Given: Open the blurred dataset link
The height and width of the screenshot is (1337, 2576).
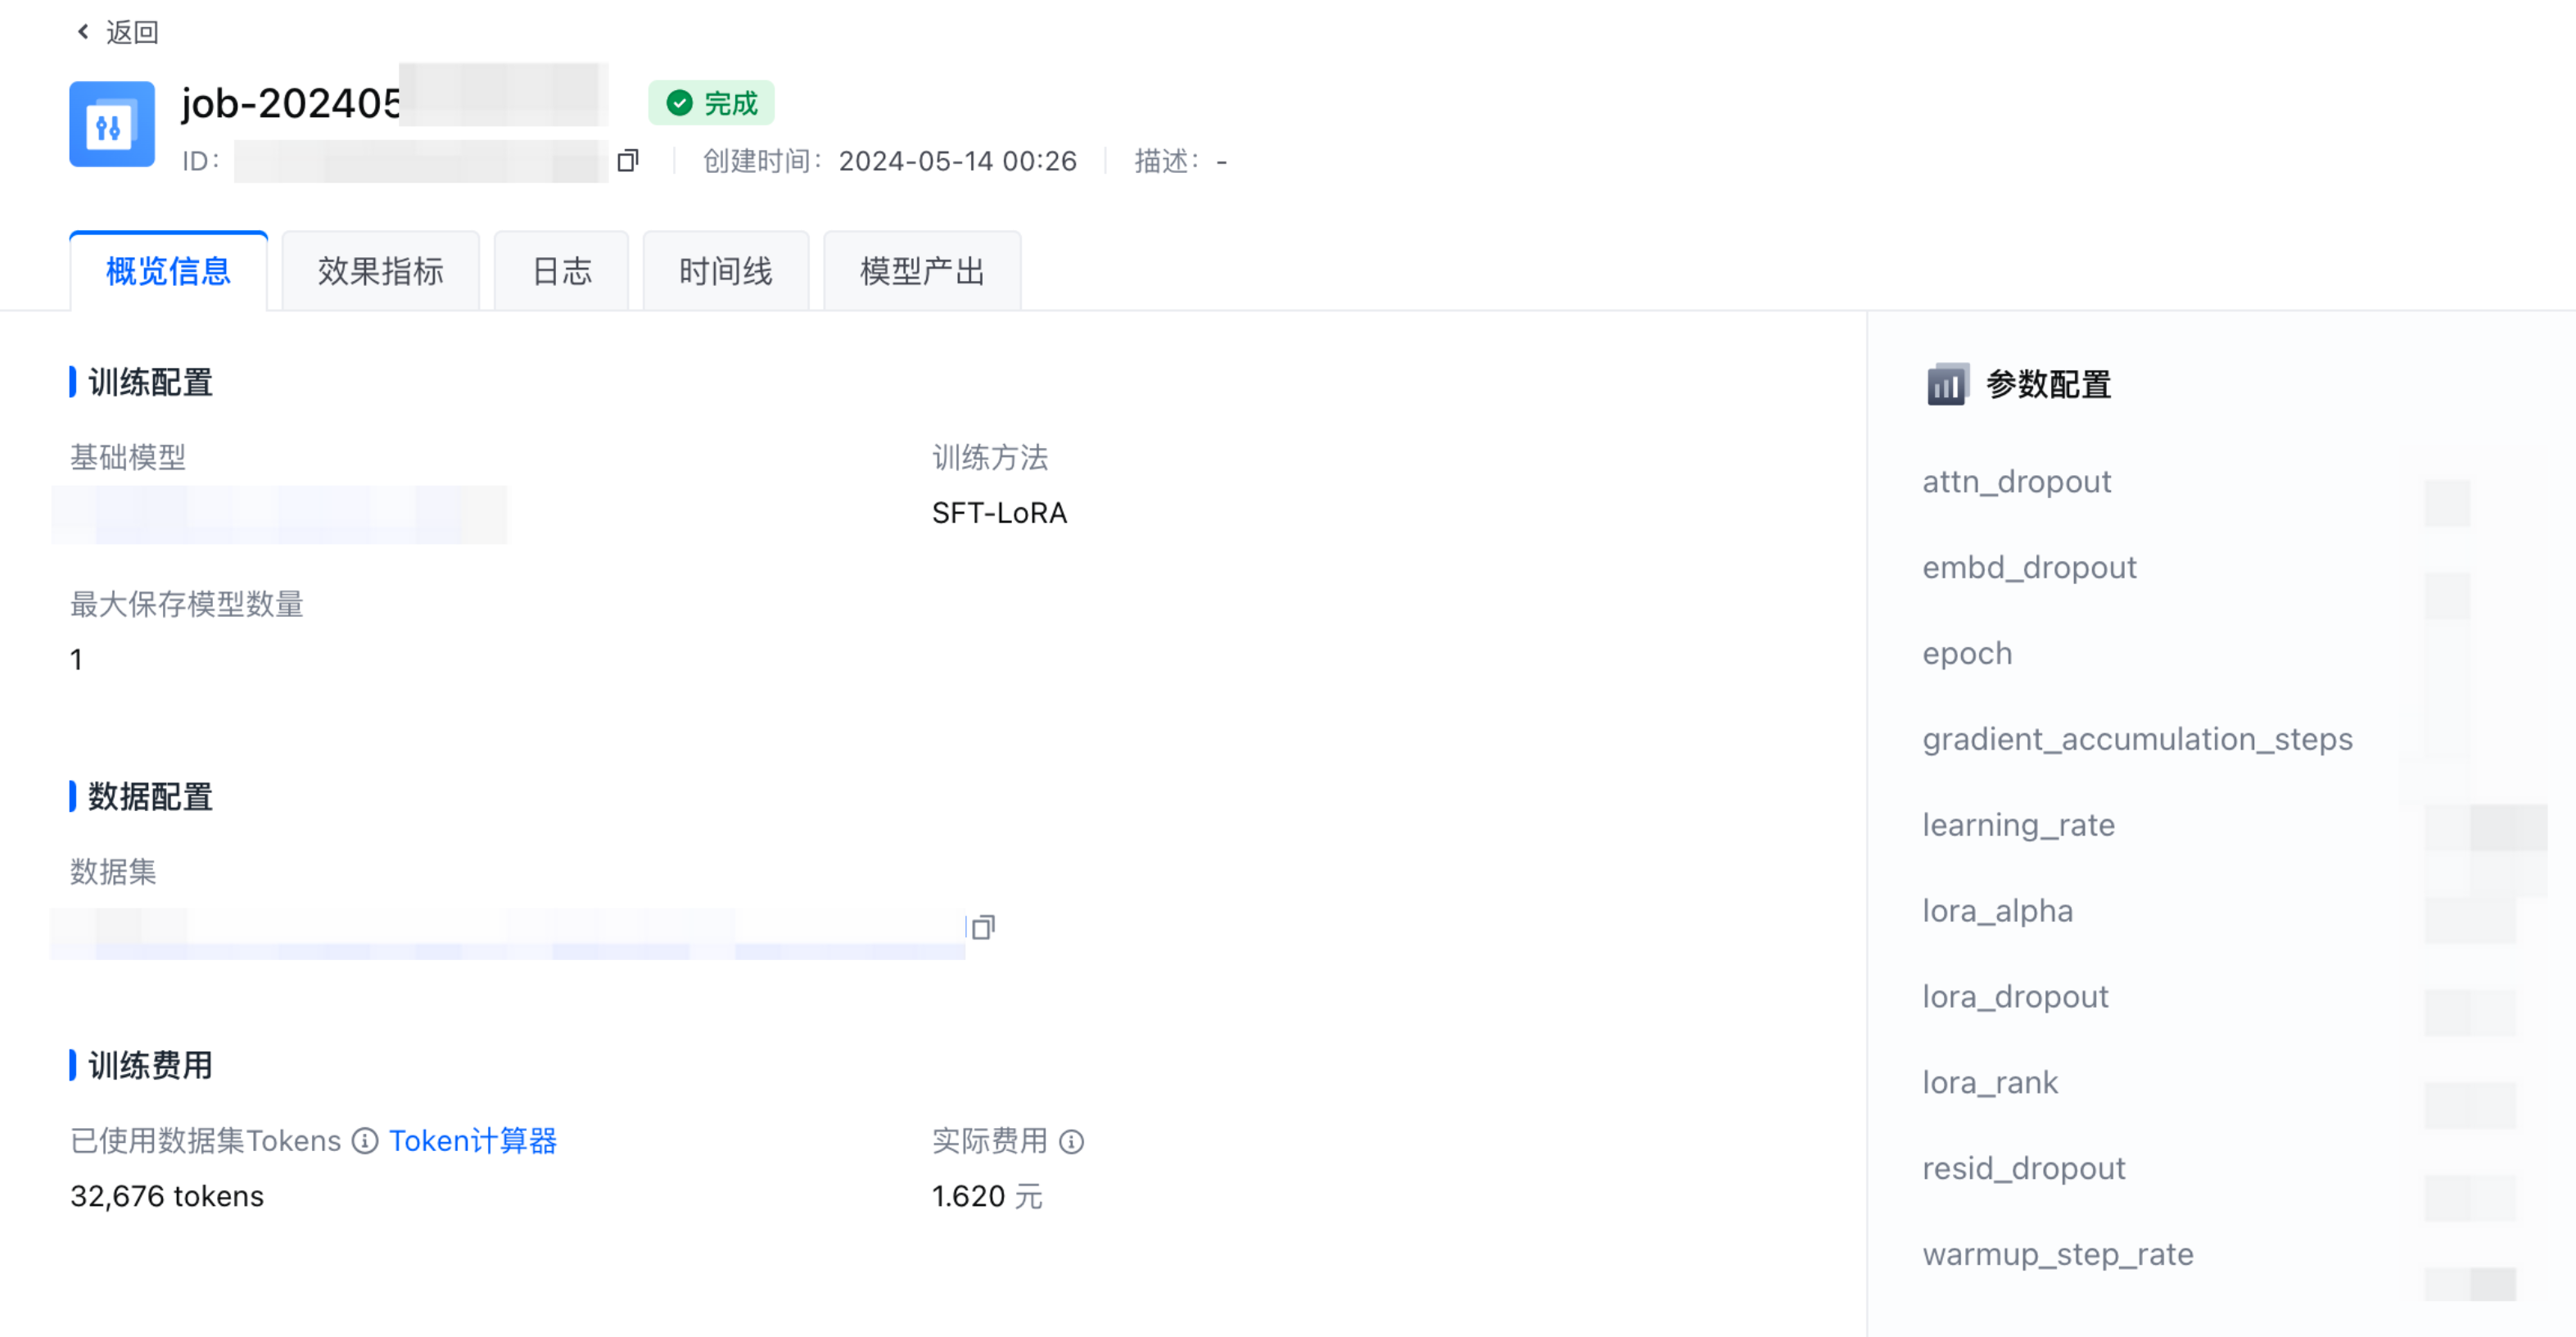Looking at the screenshot, I should [507, 932].
